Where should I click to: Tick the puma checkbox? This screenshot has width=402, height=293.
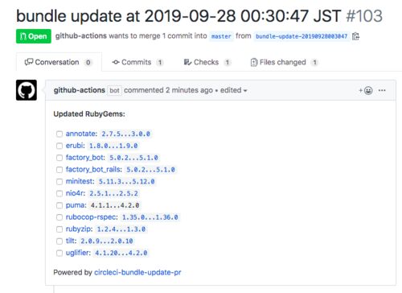(x=59, y=205)
